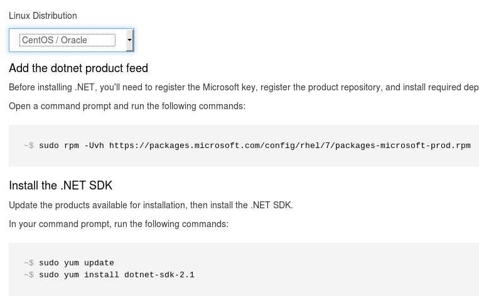
Task: Click the "-Uvh" flag in rpm command
Action: point(94,146)
